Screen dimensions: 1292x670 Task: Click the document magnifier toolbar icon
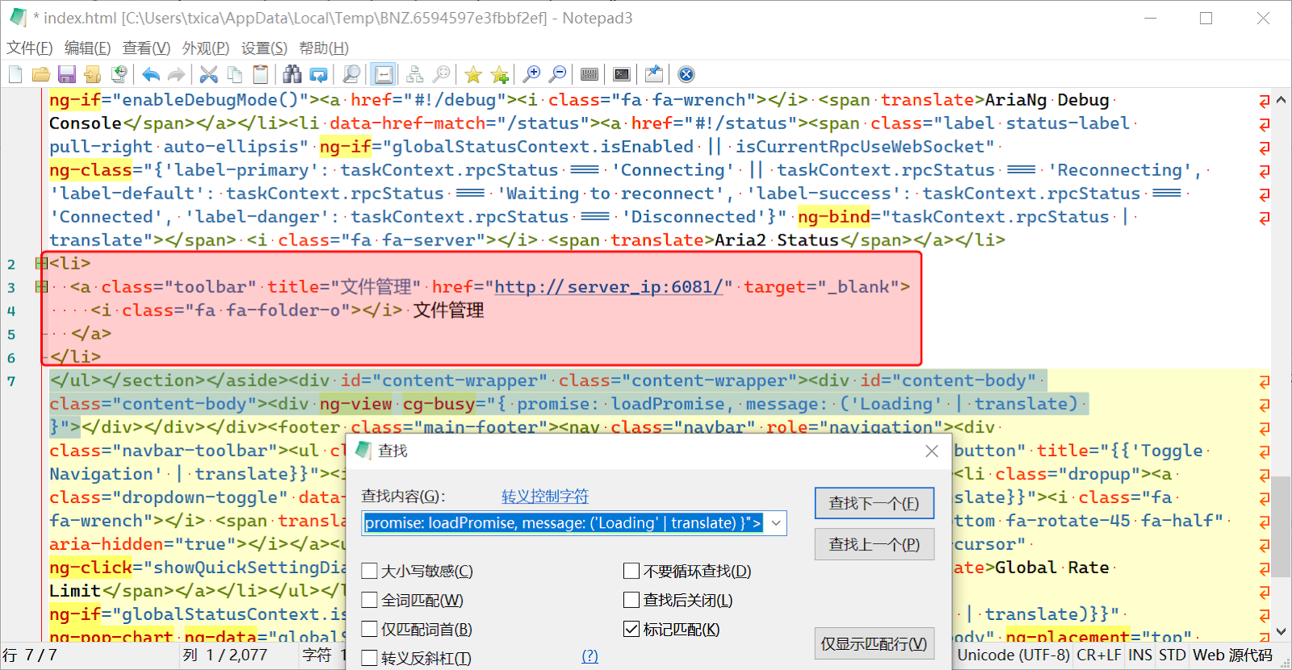(x=351, y=75)
